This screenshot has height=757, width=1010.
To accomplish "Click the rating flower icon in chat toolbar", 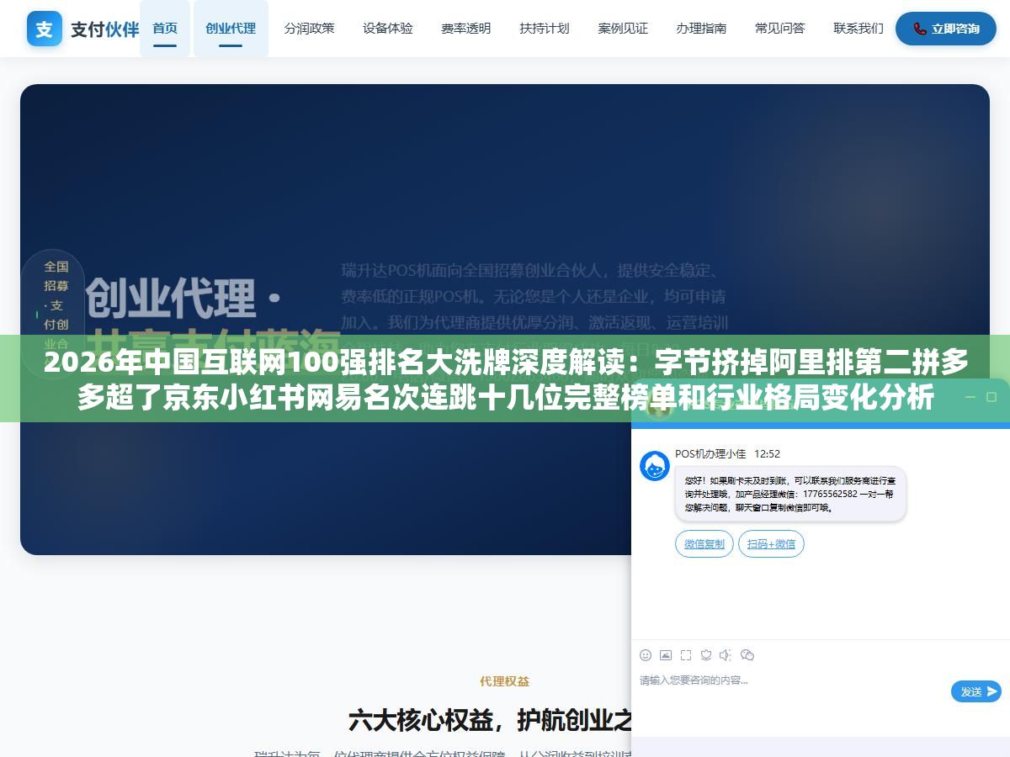I will (x=706, y=655).
